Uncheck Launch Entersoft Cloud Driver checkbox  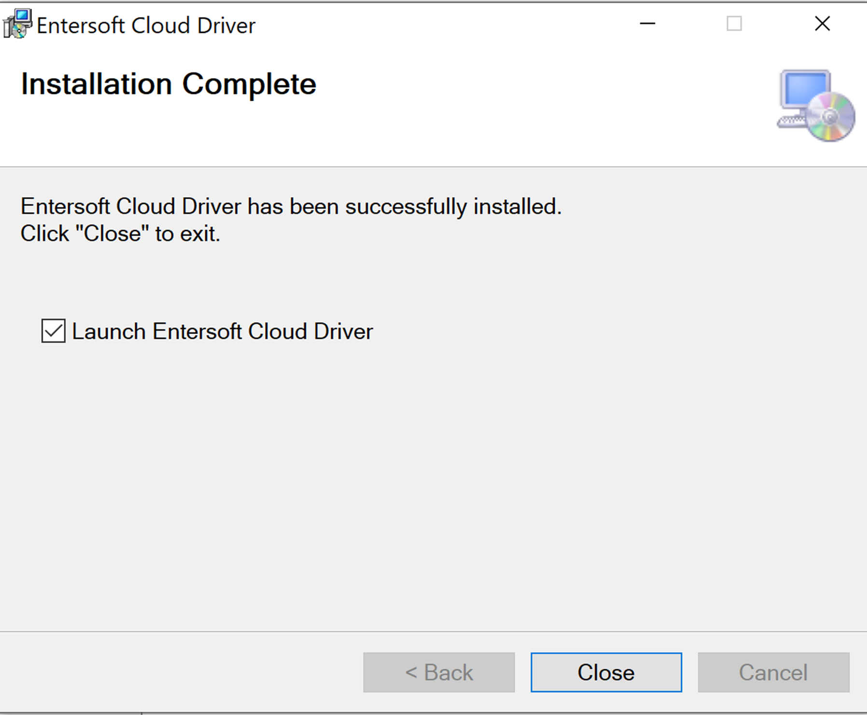(53, 331)
